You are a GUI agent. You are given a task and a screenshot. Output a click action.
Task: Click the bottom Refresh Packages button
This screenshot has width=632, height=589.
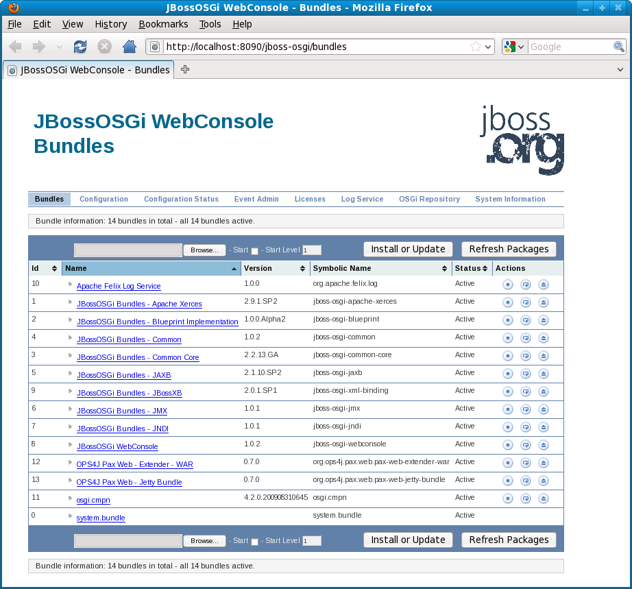click(x=509, y=540)
